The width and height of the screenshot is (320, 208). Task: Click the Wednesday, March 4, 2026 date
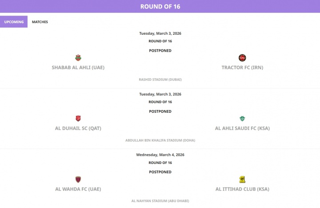pos(160,155)
